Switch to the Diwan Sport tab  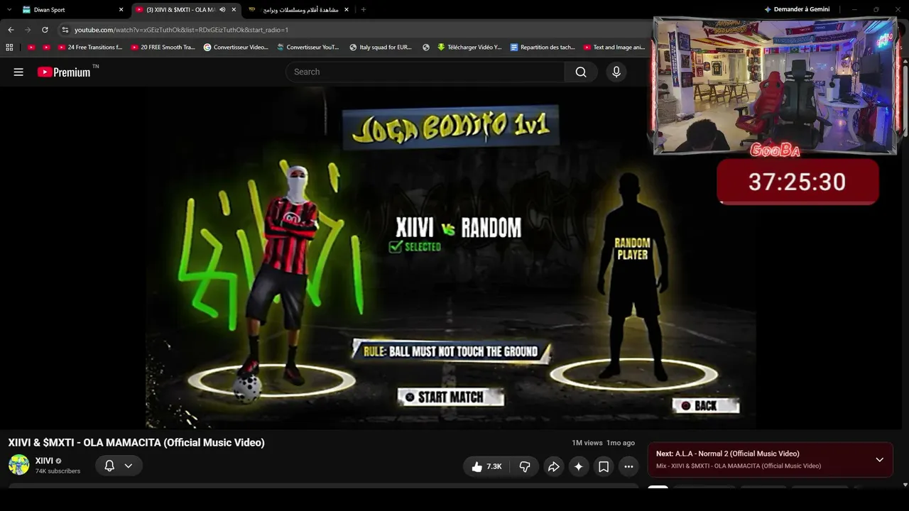point(71,9)
